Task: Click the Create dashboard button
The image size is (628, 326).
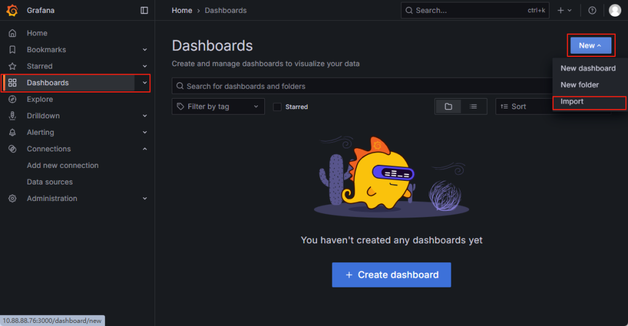Action: click(x=391, y=275)
